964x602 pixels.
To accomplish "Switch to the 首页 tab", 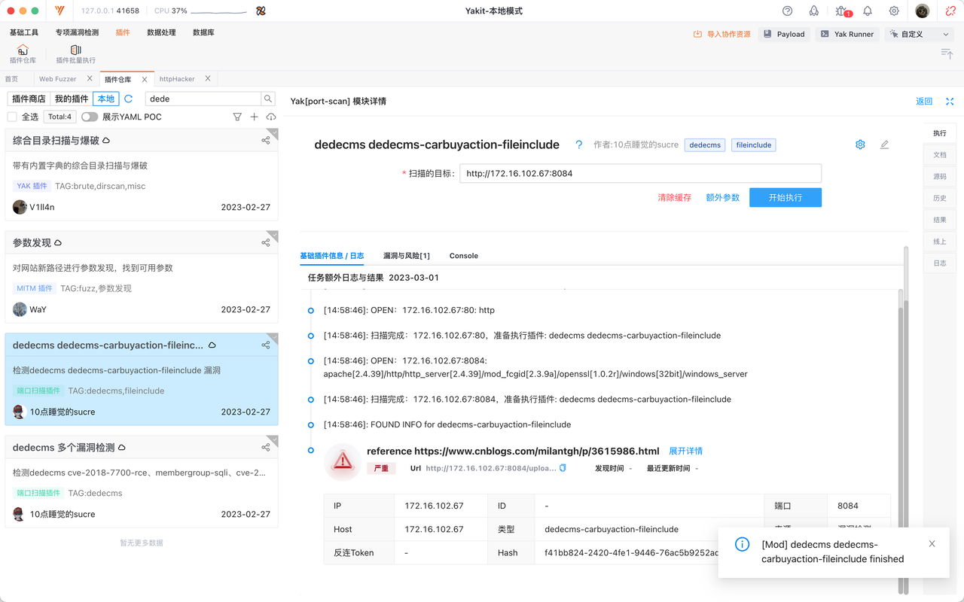I will (x=11, y=79).
